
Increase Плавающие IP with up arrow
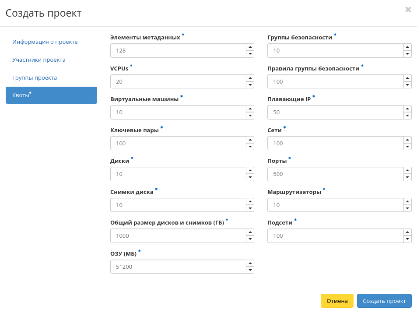coord(407,109)
